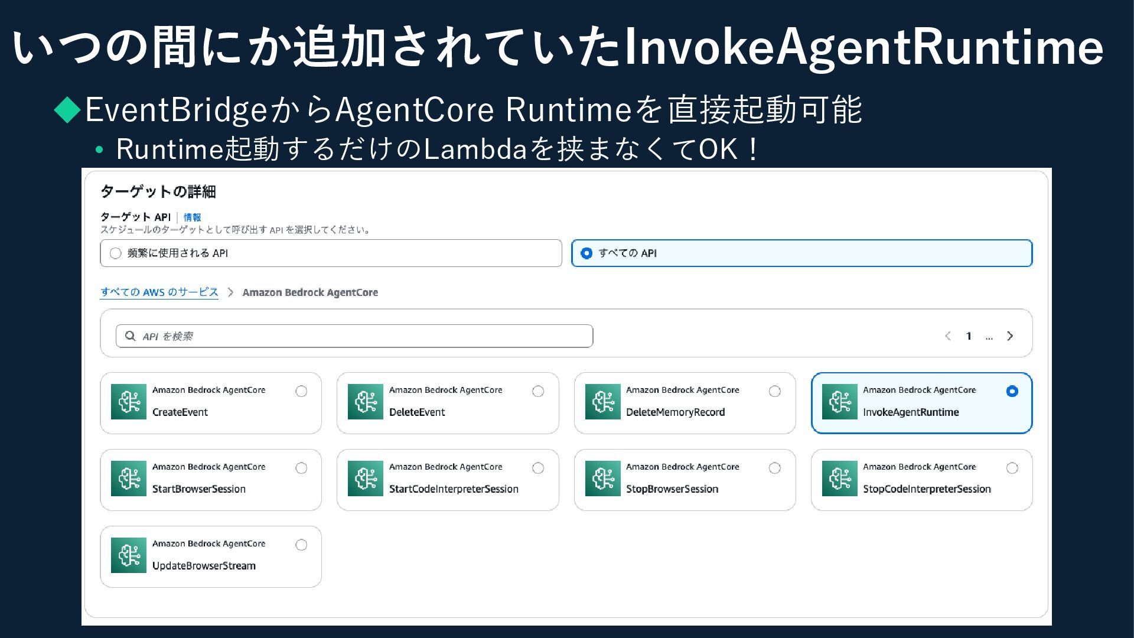Image resolution: width=1134 pixels, height=638 pixels.
Task: Open the 情報 info link
Action: pyautogui.click(x=192, y=217)
